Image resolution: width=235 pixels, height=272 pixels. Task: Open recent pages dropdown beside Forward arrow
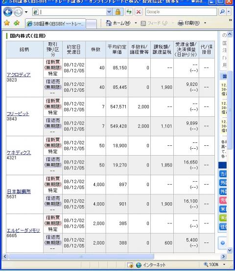(26, 12)
